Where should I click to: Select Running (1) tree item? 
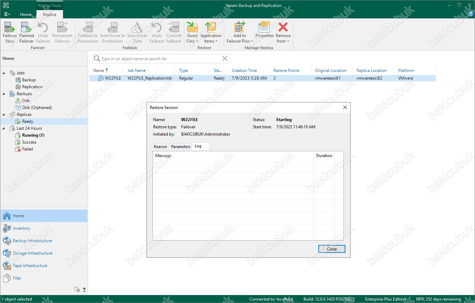(x=33, y=135)
